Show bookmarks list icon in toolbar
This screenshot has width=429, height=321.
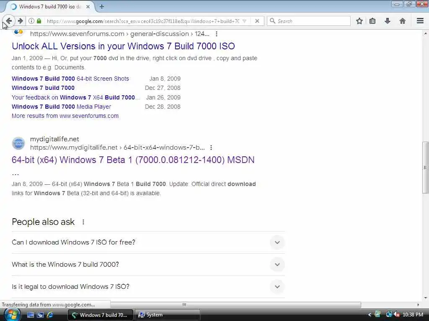372,21
